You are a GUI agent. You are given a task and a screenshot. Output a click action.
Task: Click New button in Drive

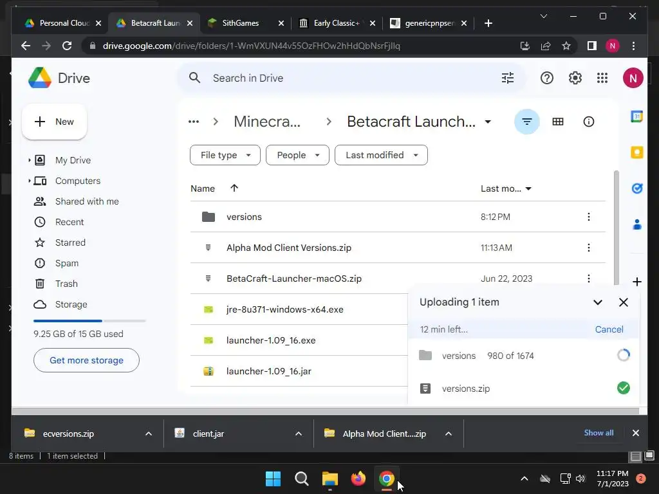click(x=54, y=122)
